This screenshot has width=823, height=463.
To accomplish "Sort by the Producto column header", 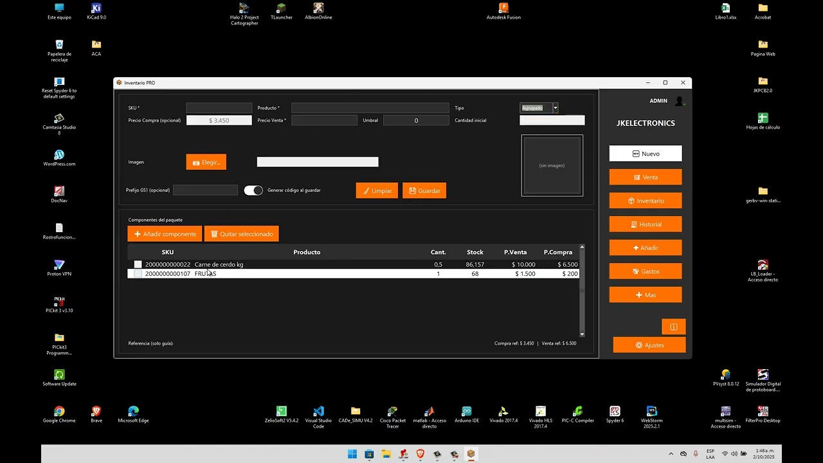I will pyautogui.click(x=307, y=252).
